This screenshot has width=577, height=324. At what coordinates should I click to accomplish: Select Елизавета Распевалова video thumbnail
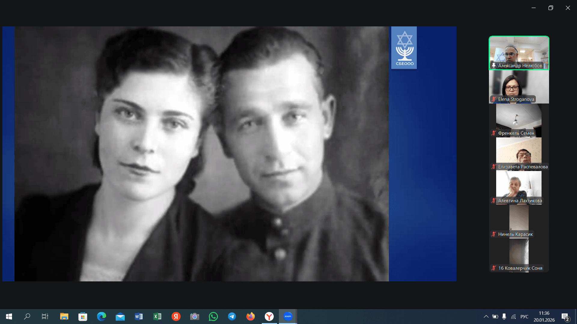(519, 154)
